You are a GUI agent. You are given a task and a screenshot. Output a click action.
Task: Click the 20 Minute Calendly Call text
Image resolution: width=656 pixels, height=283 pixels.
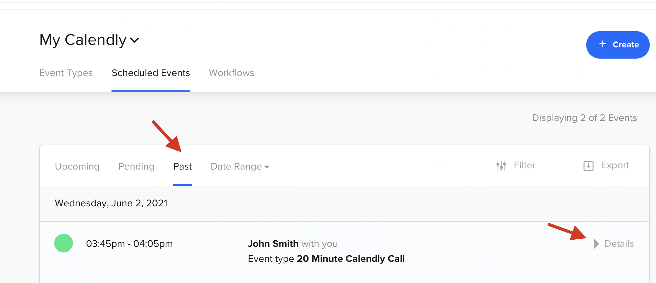pyautogui.click(x=351, y=259)
